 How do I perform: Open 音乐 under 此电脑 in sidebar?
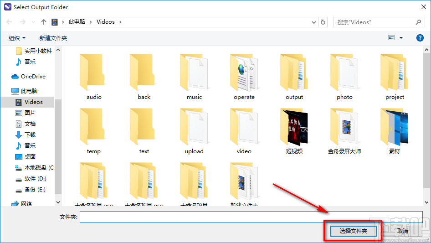tap(26, 145)
